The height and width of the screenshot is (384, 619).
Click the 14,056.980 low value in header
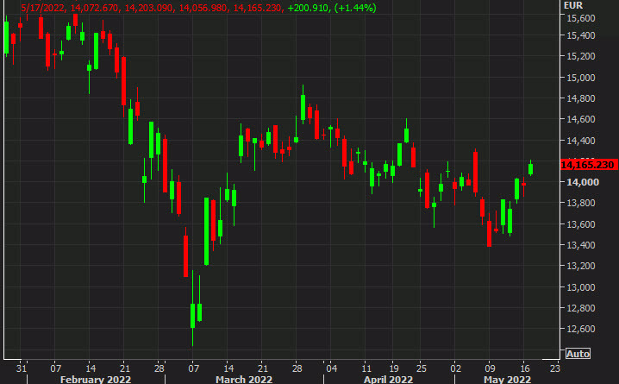(x=203, y=8)
